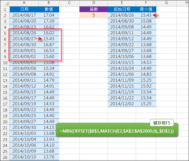Screen dimensions: 189x161
Task: Select cell with value 14.15
Action: pos(49,128)
